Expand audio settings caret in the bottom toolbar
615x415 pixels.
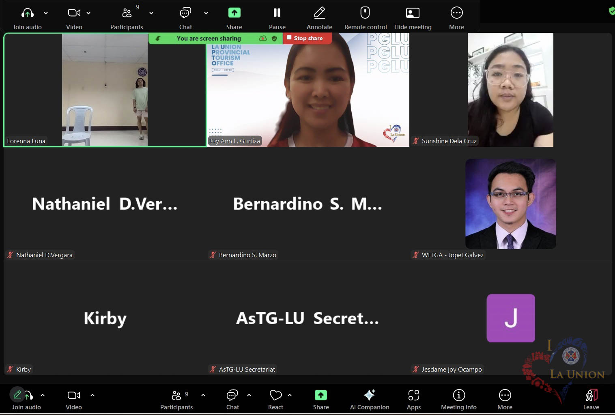(43, 395)
